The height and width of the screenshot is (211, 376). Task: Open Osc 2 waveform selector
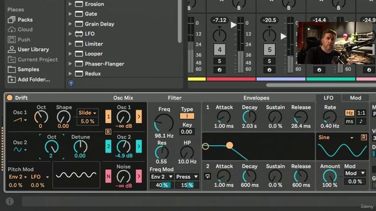(x=20, y=150)
